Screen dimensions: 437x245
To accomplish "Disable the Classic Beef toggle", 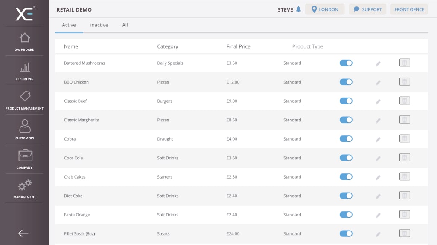I will click(346, 101).
